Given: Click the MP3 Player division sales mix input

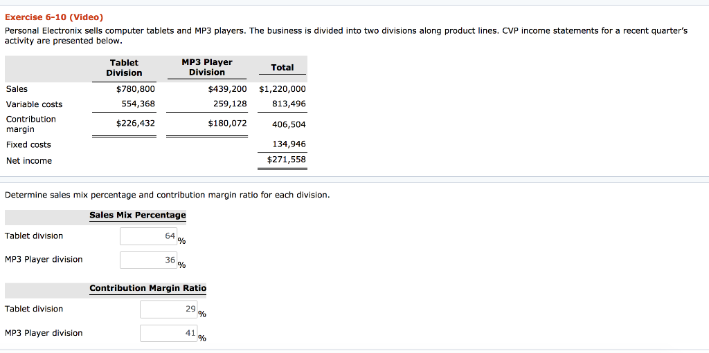Looking at the screenshot, I should [148, 260].
